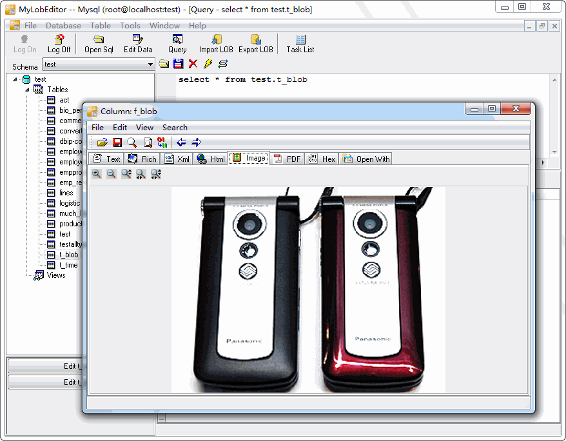Switch to the Text tab
Viewport: 566px width, 441px height.
[x=106, y=159]
